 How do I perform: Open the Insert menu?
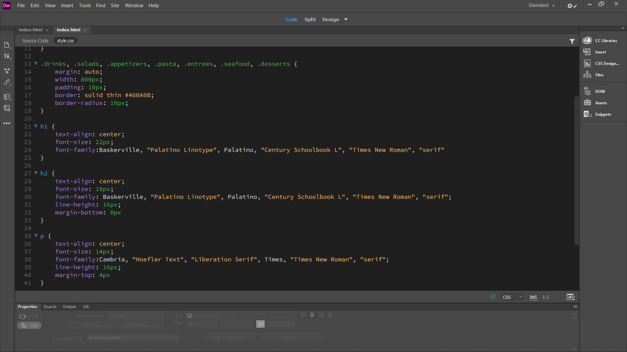point(67,6)
